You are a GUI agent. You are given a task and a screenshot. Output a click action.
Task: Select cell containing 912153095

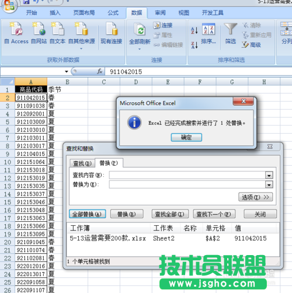pyautogui.click(x=31, y=234)
